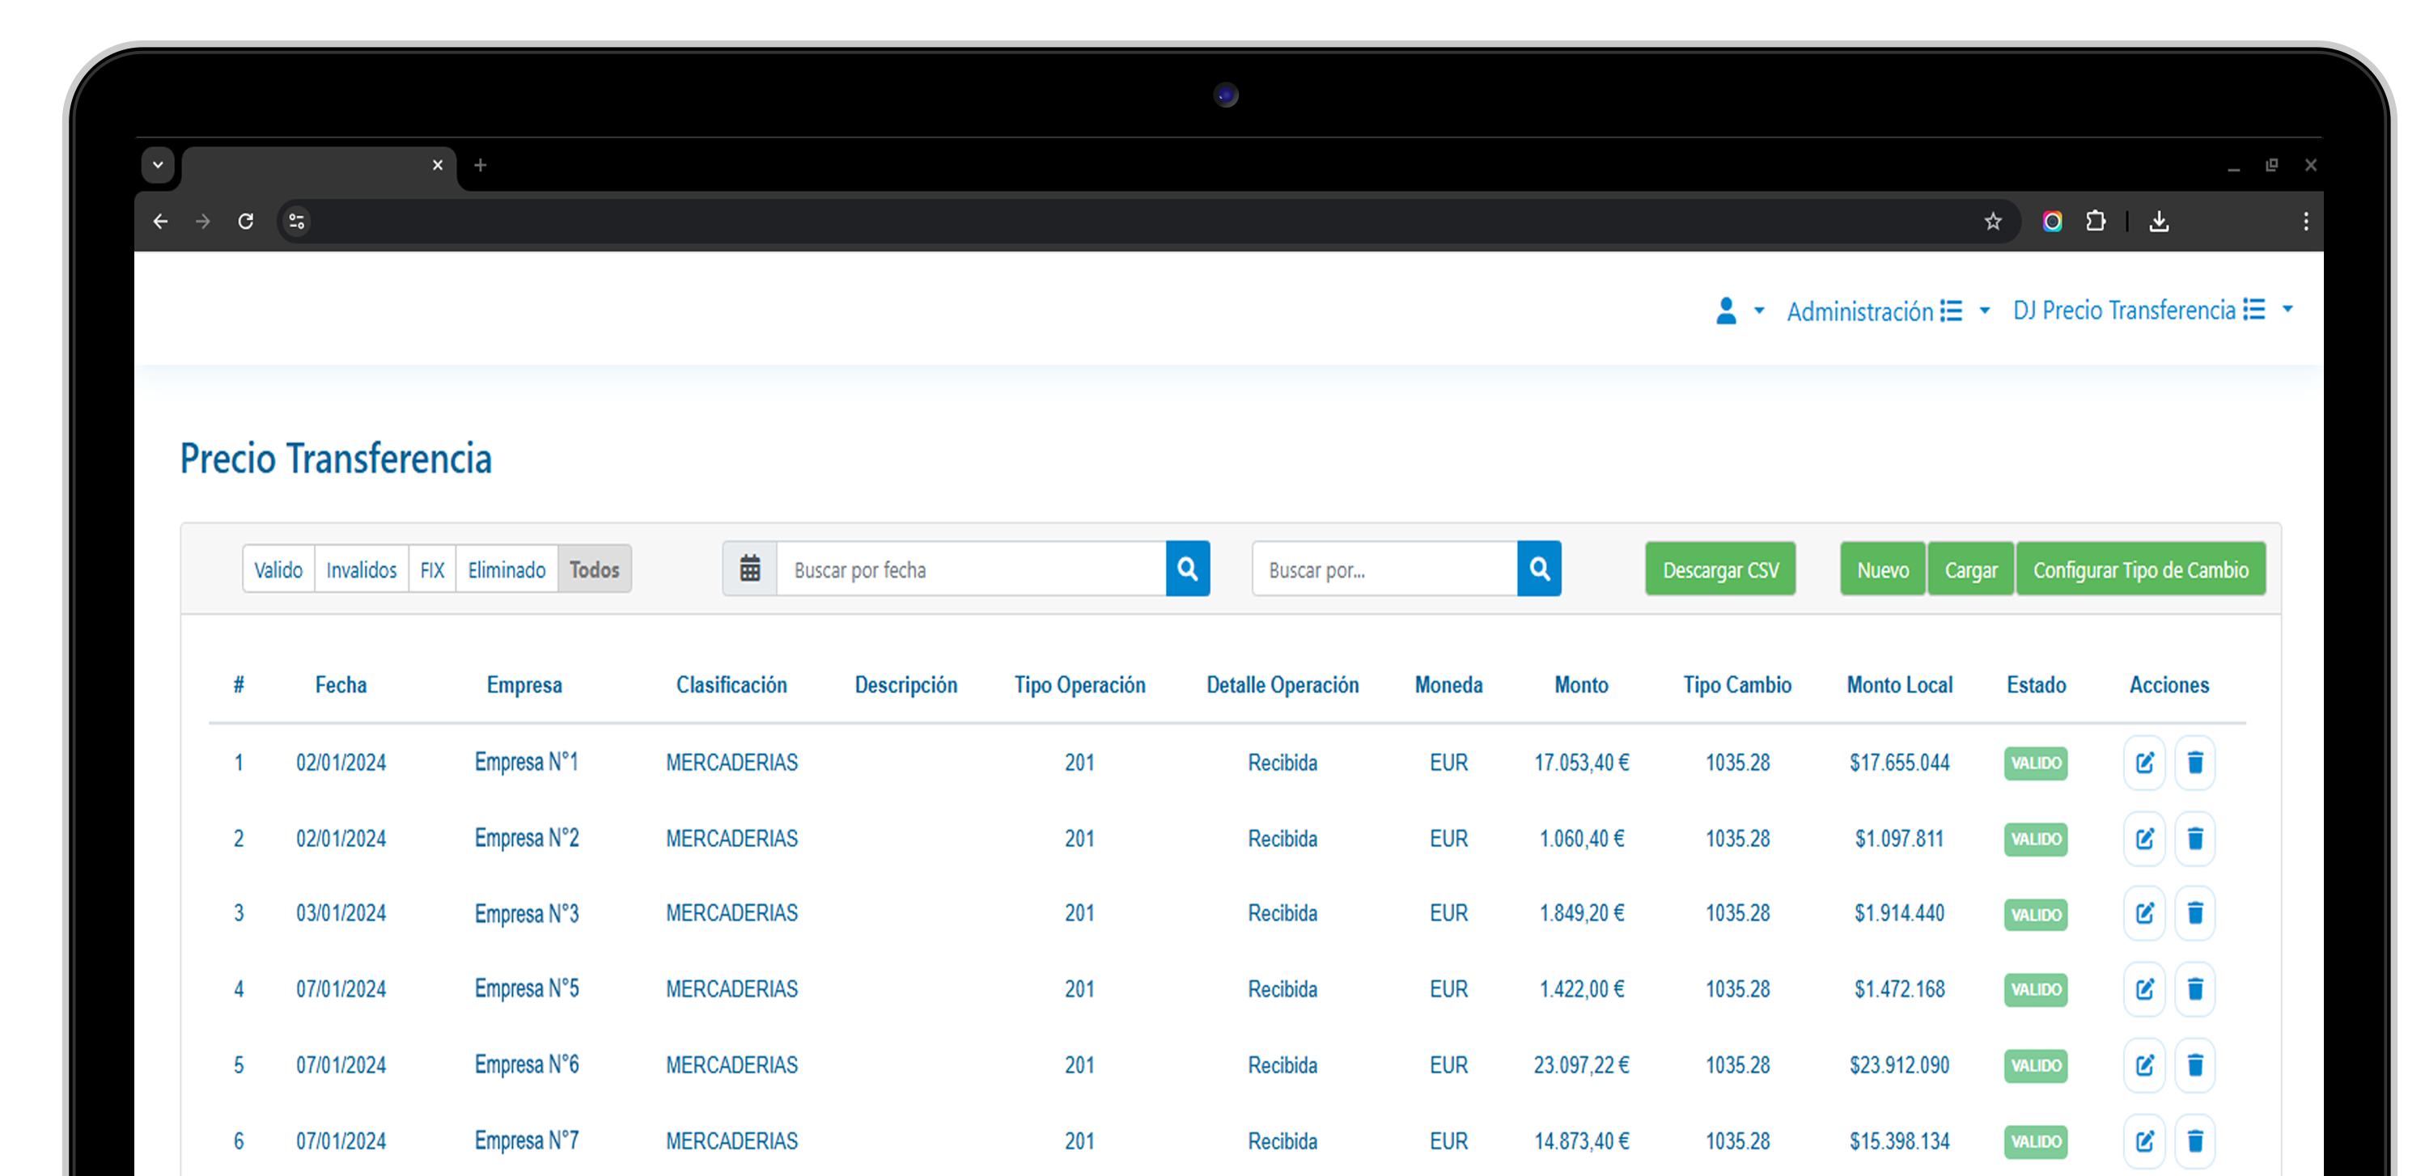Image resolution: width=2425 pixels, height=1176 pixels.
Task: Edit row 1 Empresa N°1 record
Action: click(2143, 763)
